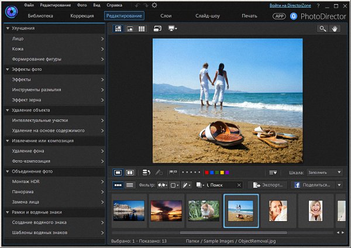Select the cat photo thumbnail
The height and width of the screenshot is (248, 351).
[x=202, y=210]
